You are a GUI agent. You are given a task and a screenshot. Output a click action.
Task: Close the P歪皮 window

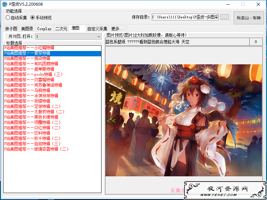pos(258,4)
